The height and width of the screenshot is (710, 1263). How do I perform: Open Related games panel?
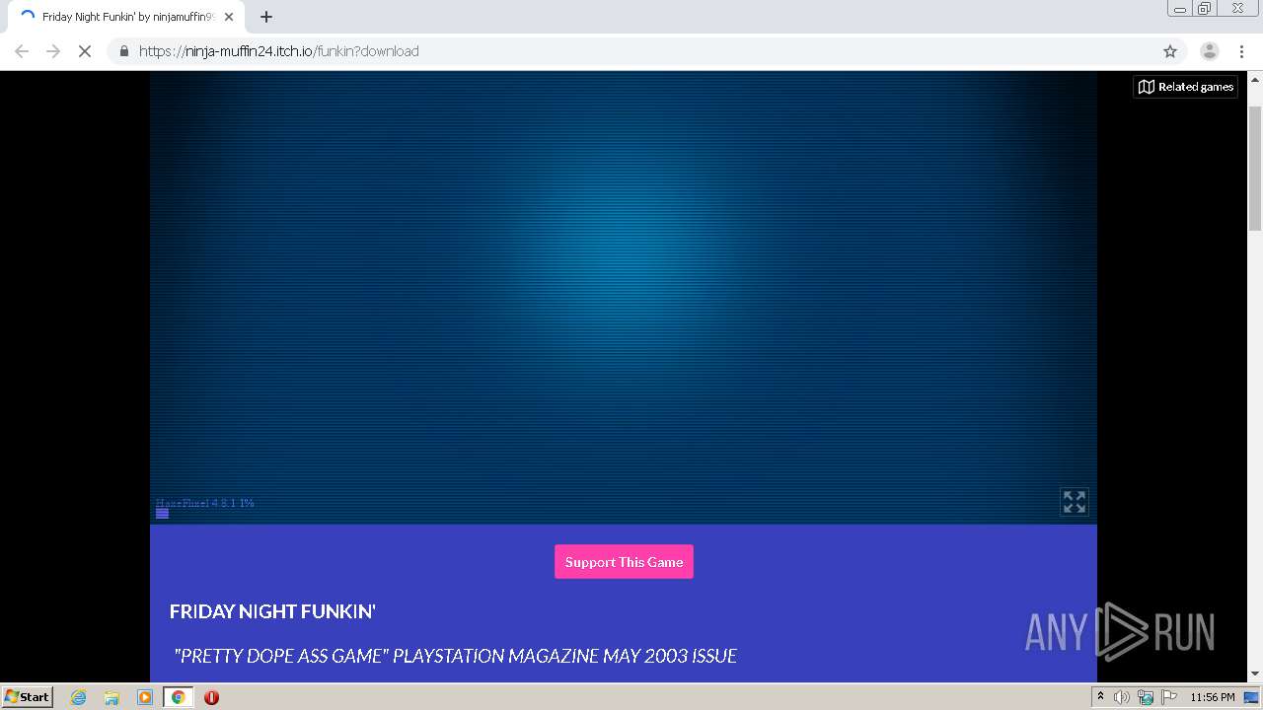tap(1185, 87)
